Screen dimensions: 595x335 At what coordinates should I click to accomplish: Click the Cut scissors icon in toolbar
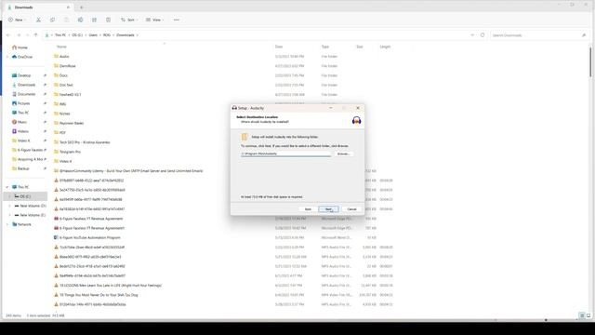tap(38, 20)
